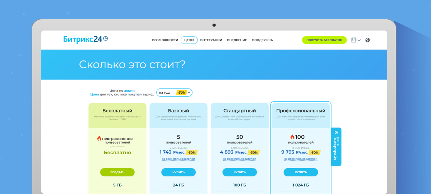Open the 'на год' billing period dropdown

(x=174, y=92)
